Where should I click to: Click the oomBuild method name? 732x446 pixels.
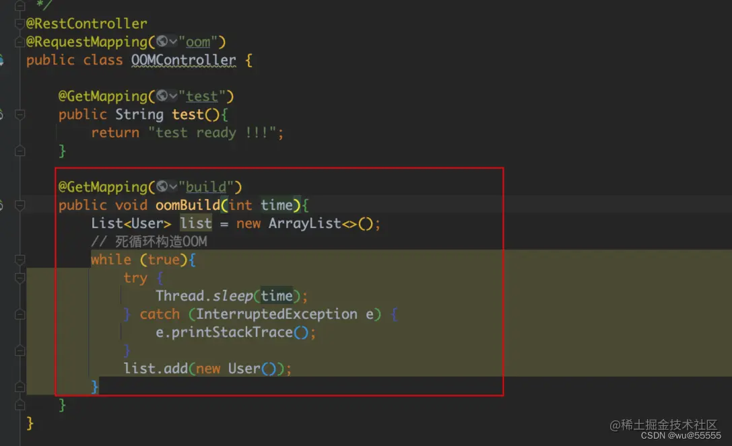(188, 205)
